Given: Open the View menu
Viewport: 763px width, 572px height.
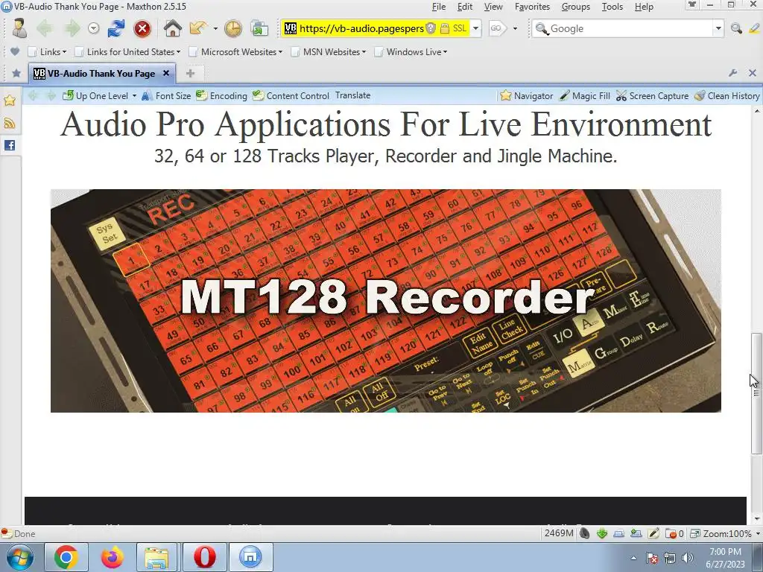Looking at the screenshot, I should click(493, 7).
